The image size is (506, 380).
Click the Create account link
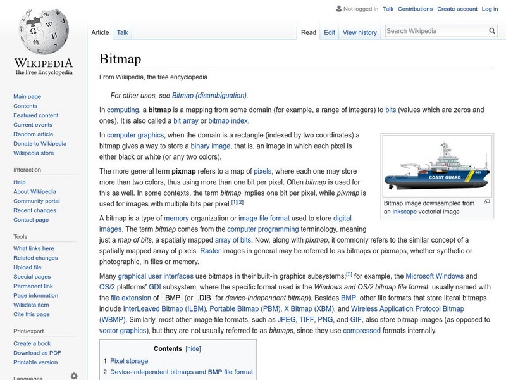click(457, 9)
